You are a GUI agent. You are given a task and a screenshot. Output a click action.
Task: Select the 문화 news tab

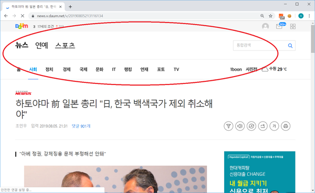click(x=99, y=69)
